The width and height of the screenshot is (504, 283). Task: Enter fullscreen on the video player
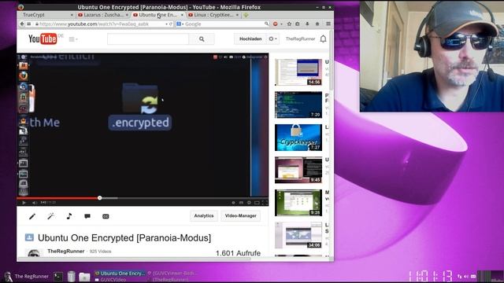(265, 203)
